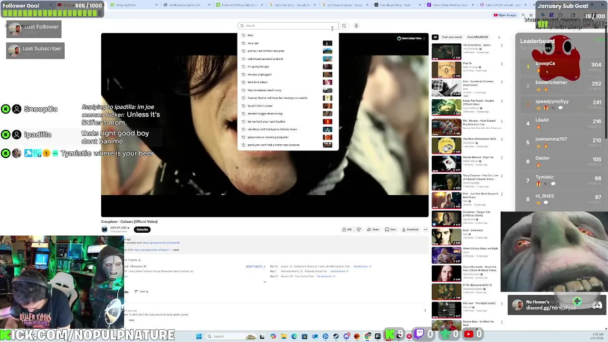
Task: Subscribe to the GROUPLOVE channel
Action: pos(142,229)
